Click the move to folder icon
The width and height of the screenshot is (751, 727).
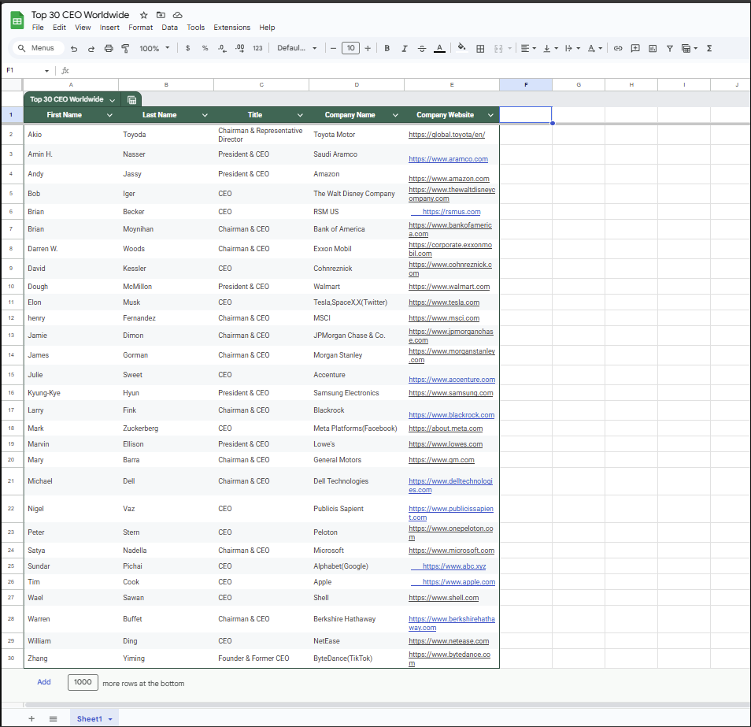click(x=161, y=15)
